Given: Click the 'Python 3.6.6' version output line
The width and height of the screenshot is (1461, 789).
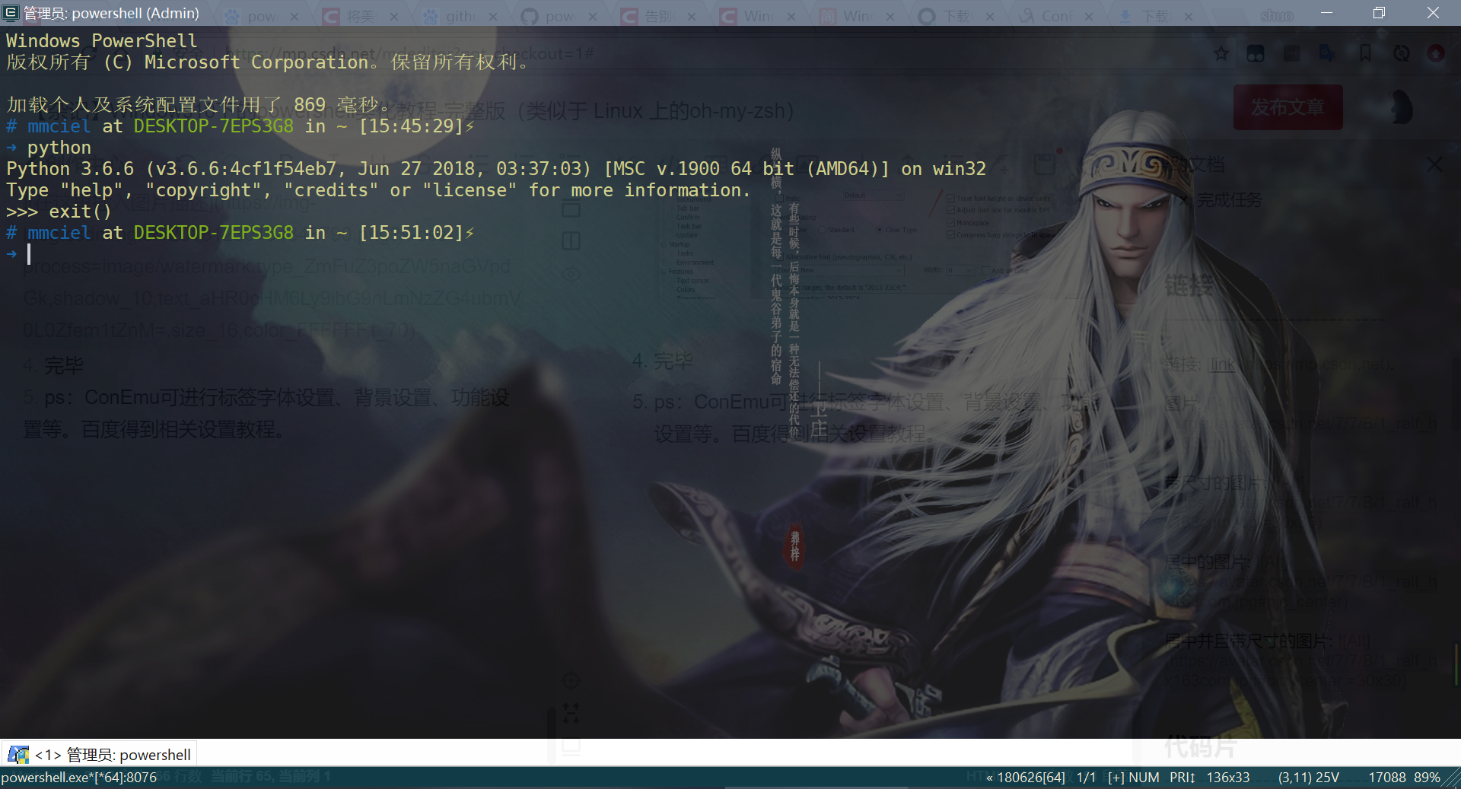Looking at the screenshot, I should [x=496, y=169].
